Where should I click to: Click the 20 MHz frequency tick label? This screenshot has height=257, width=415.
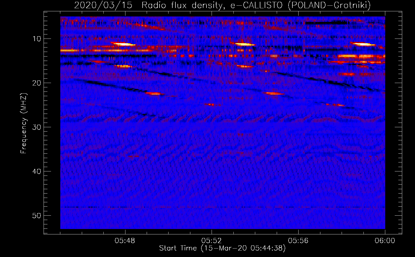(37, 83)
